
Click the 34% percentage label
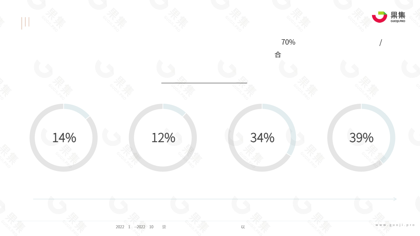[x=262, y=138]
